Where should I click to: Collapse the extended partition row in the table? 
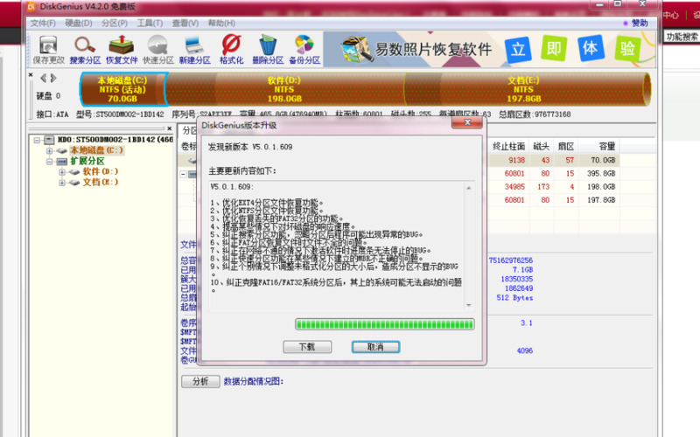click(183, 174)
